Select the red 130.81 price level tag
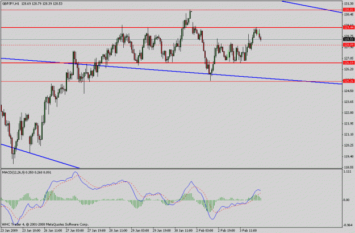 pyautogui.click(x=349, y=10)
